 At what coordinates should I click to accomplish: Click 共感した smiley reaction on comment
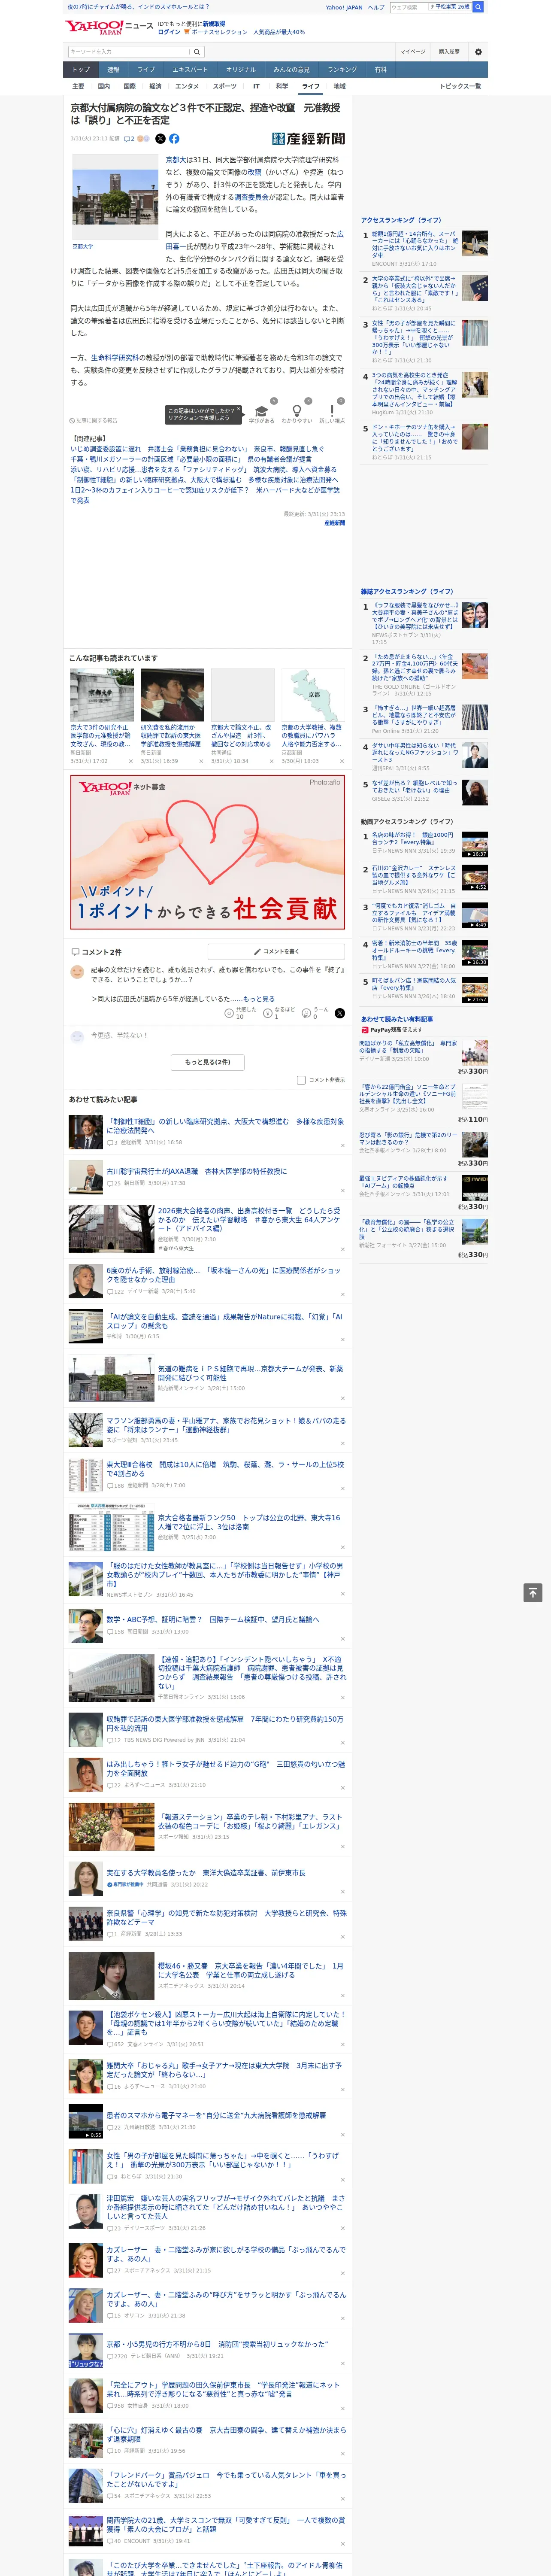pos(230,1013)
